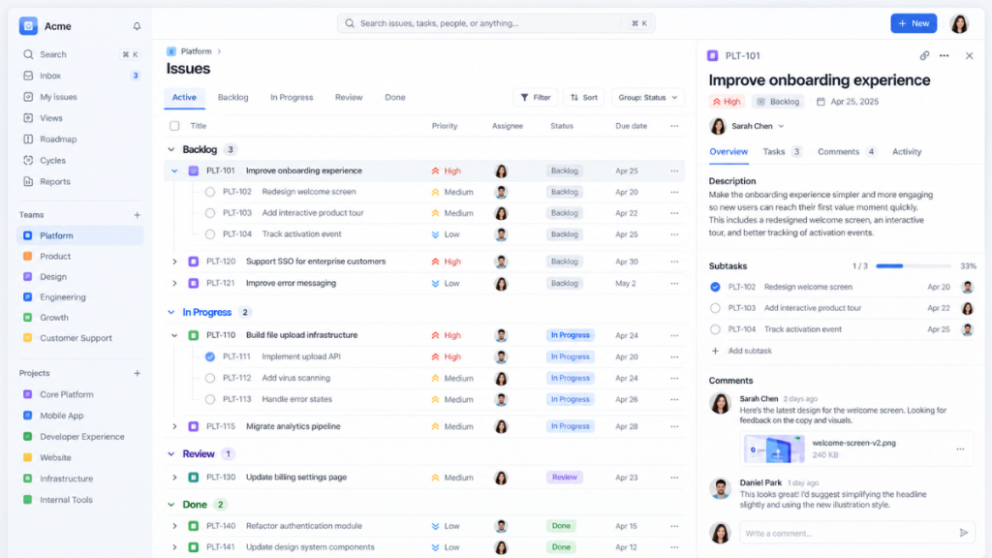Image resolution: width=992 pixels, height=558 pixels.
Task: Open Sarah Chen assignee dropdown
Action: (x=747, y=126)
